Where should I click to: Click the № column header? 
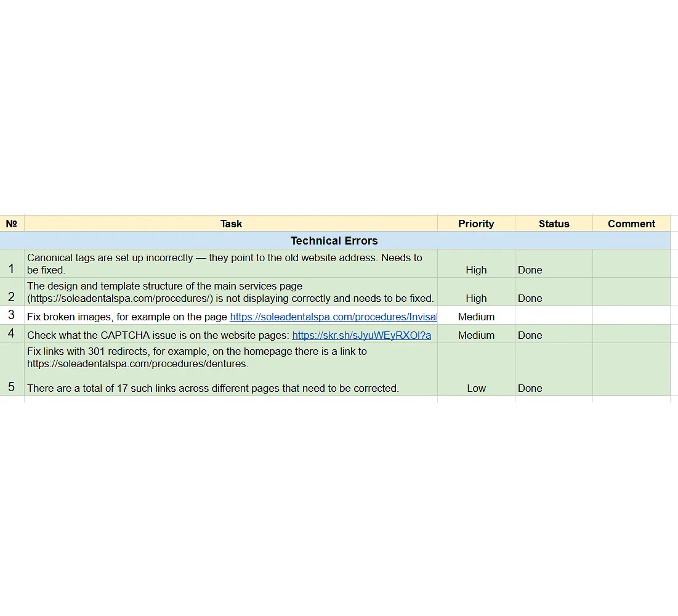point(12,223)
